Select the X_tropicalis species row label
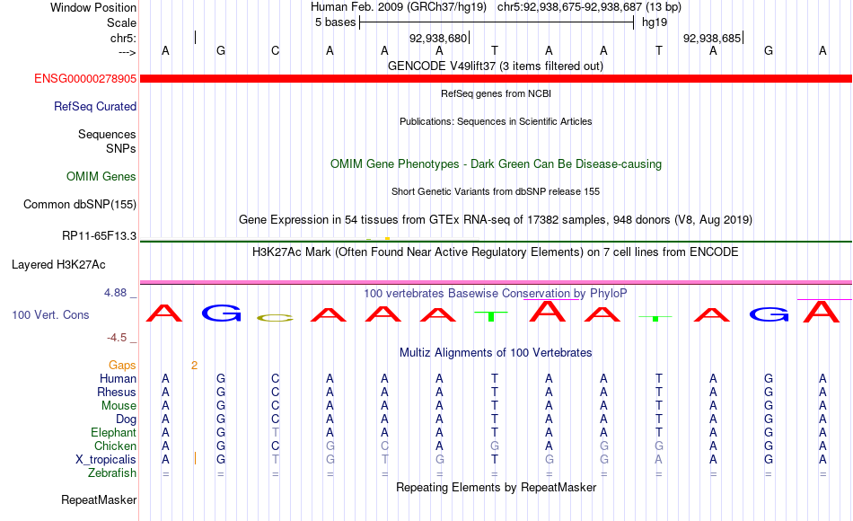 106,460
